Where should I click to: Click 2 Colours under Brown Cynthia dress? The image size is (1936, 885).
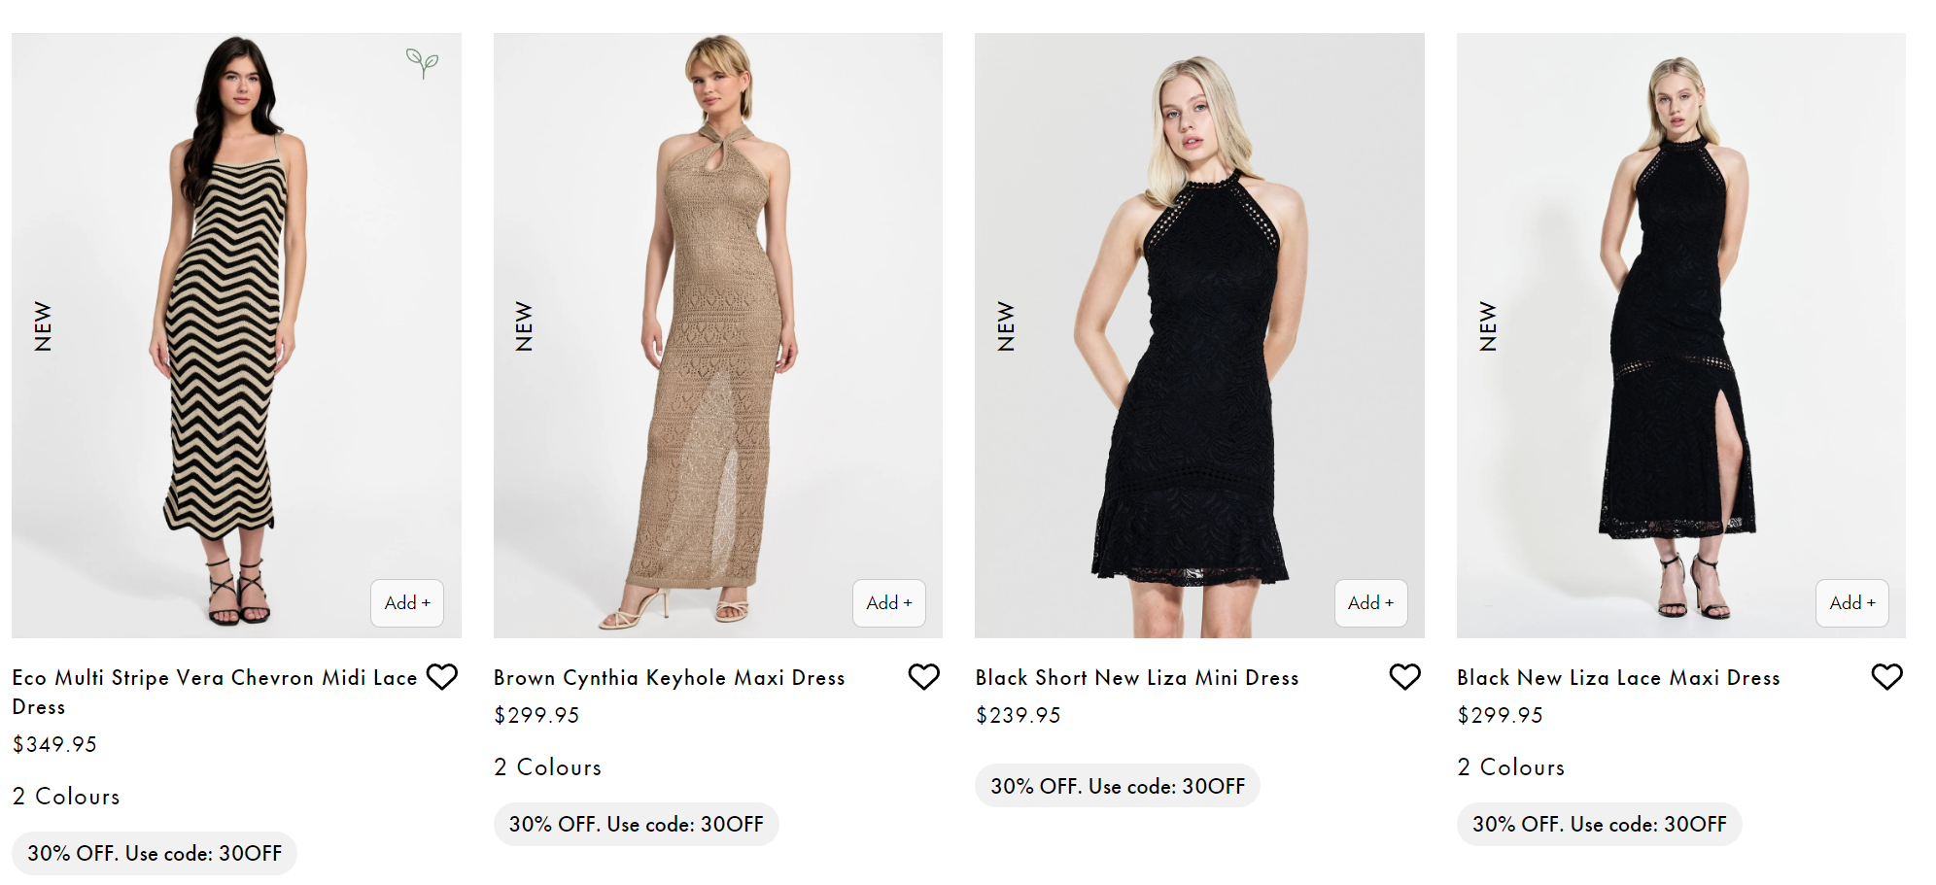547,767
